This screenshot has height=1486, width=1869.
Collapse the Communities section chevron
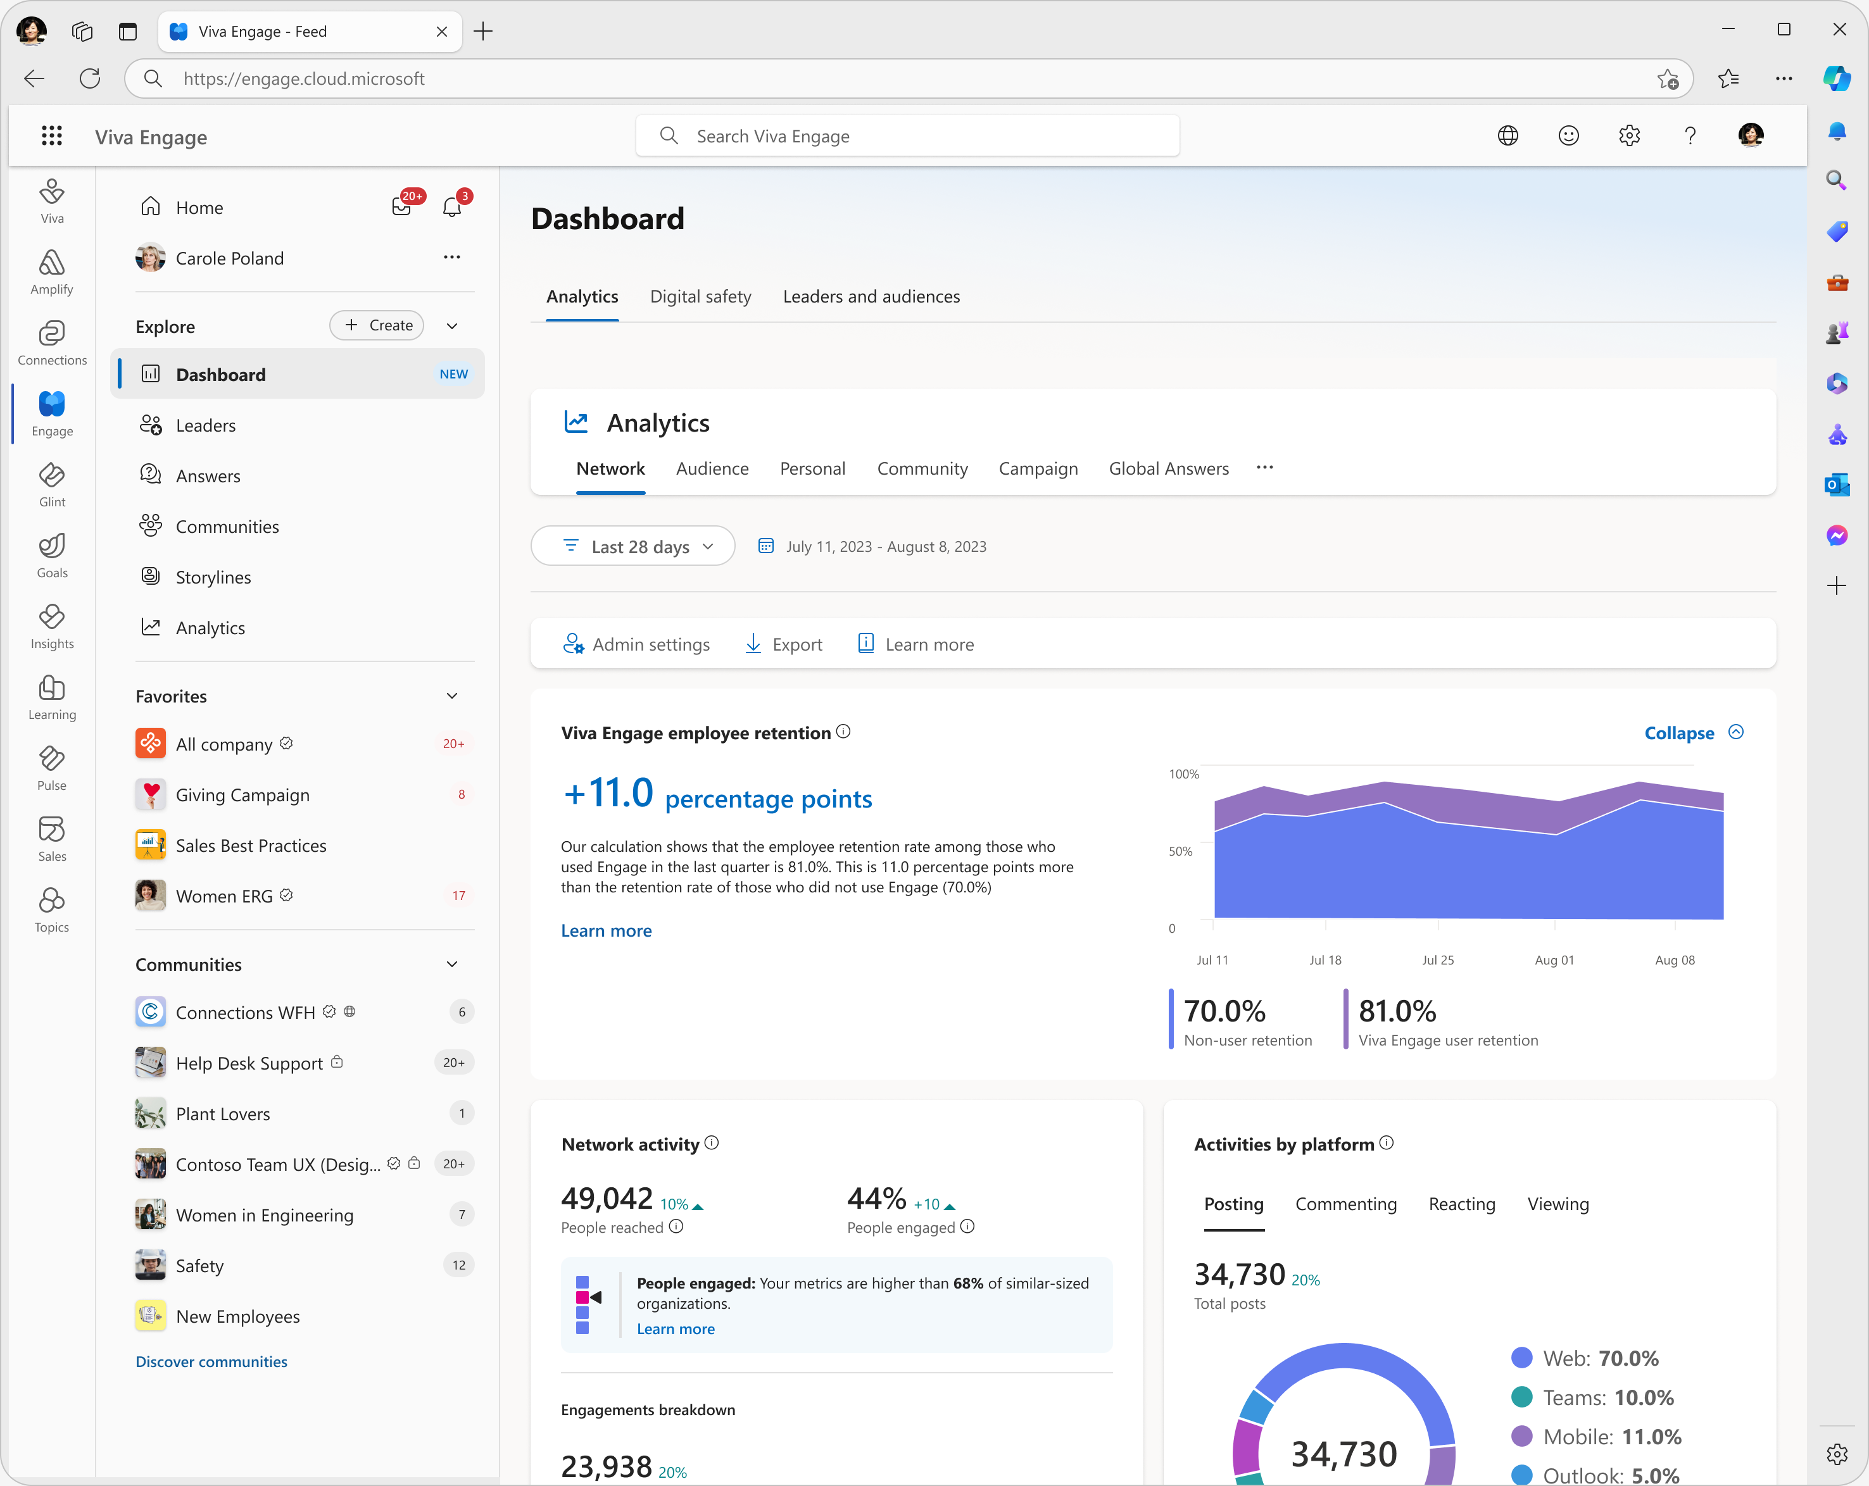click(x=451, y=965)
